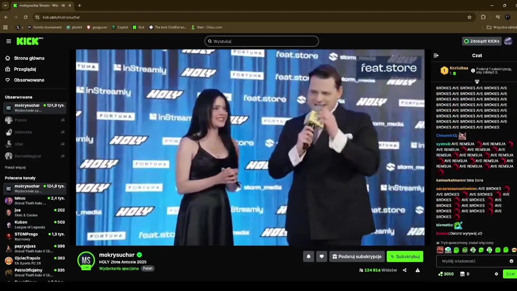Screen dimensions: 517x291
Task: Open recommended channel takuu
Action: click(35, 200)
